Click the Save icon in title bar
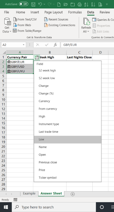This screenshot has width=114, height=212. [33, 4]
